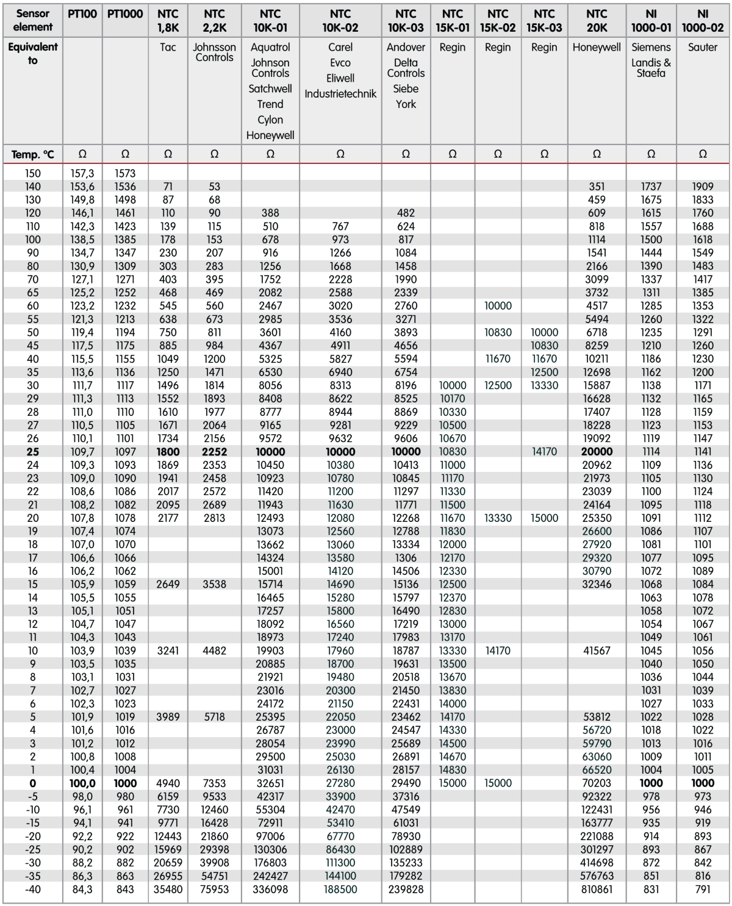The width and height of the screenshot is (732, 906).
Task: Click the NTC 10K-01 header
Action: [x=270, y=21]
